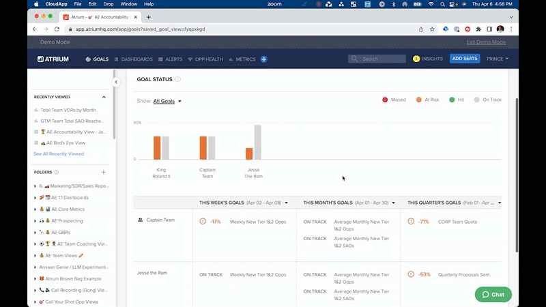Click Captain Team -17% warning icon
Image resolution: width=546 pixels, height=307 pixels.
(x=203, y=221)
